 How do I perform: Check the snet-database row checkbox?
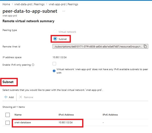tap(8, 123)
